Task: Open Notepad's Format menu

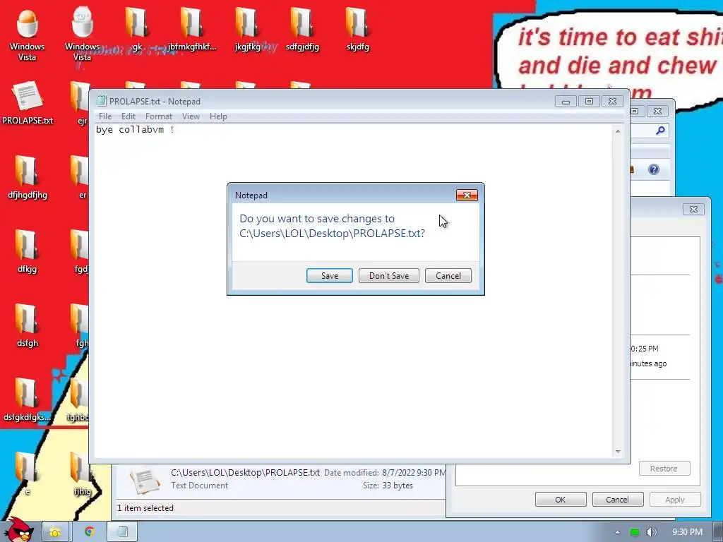Action: coord(159,116)
